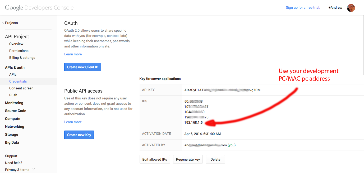Click the Edit allowed IPs button
Viewport: 364px width, 173px height.
(155, 159)
